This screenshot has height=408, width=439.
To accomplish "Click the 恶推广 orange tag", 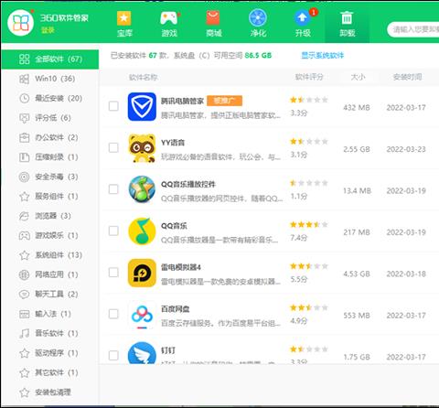I will coord(225,101).
